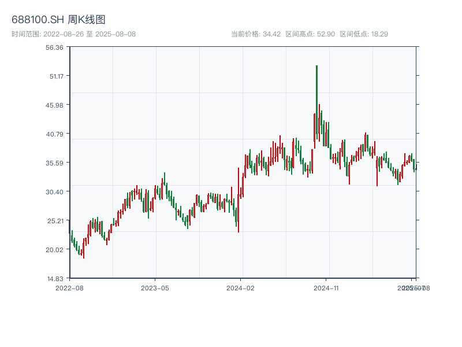Click the long red candlestick at 2024-02

238,200
